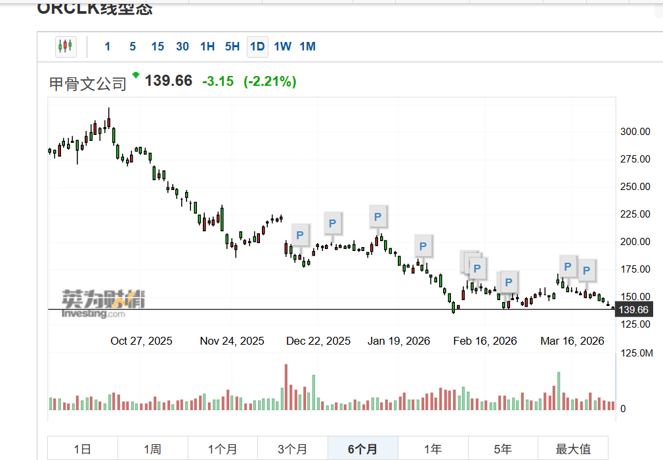The image size is (663, 460).
Task: Choose the 5H interval
Action: 232,47
